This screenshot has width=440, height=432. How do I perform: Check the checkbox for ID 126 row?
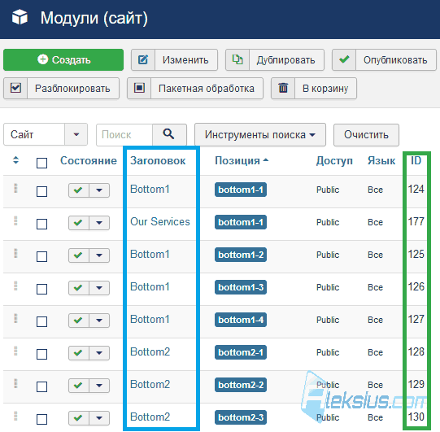pyautogui.click(x=41, y=290)
